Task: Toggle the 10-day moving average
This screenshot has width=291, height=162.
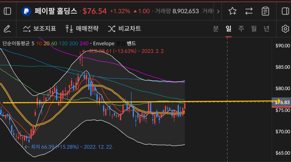Action: tap(39, 44)
